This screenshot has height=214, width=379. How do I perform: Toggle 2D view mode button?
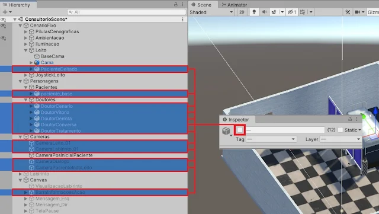coord(242,12)
